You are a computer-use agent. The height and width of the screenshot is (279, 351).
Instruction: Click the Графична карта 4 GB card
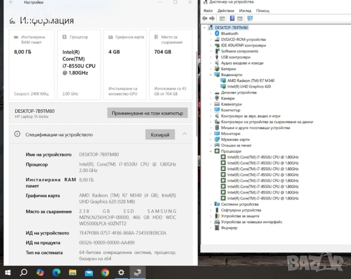point(125,65)
